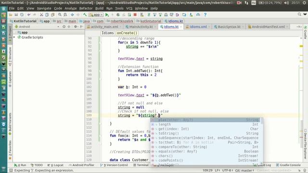Click the Scroll from Source target icon
The image size is (308, 173).
[x=64, y=27]
